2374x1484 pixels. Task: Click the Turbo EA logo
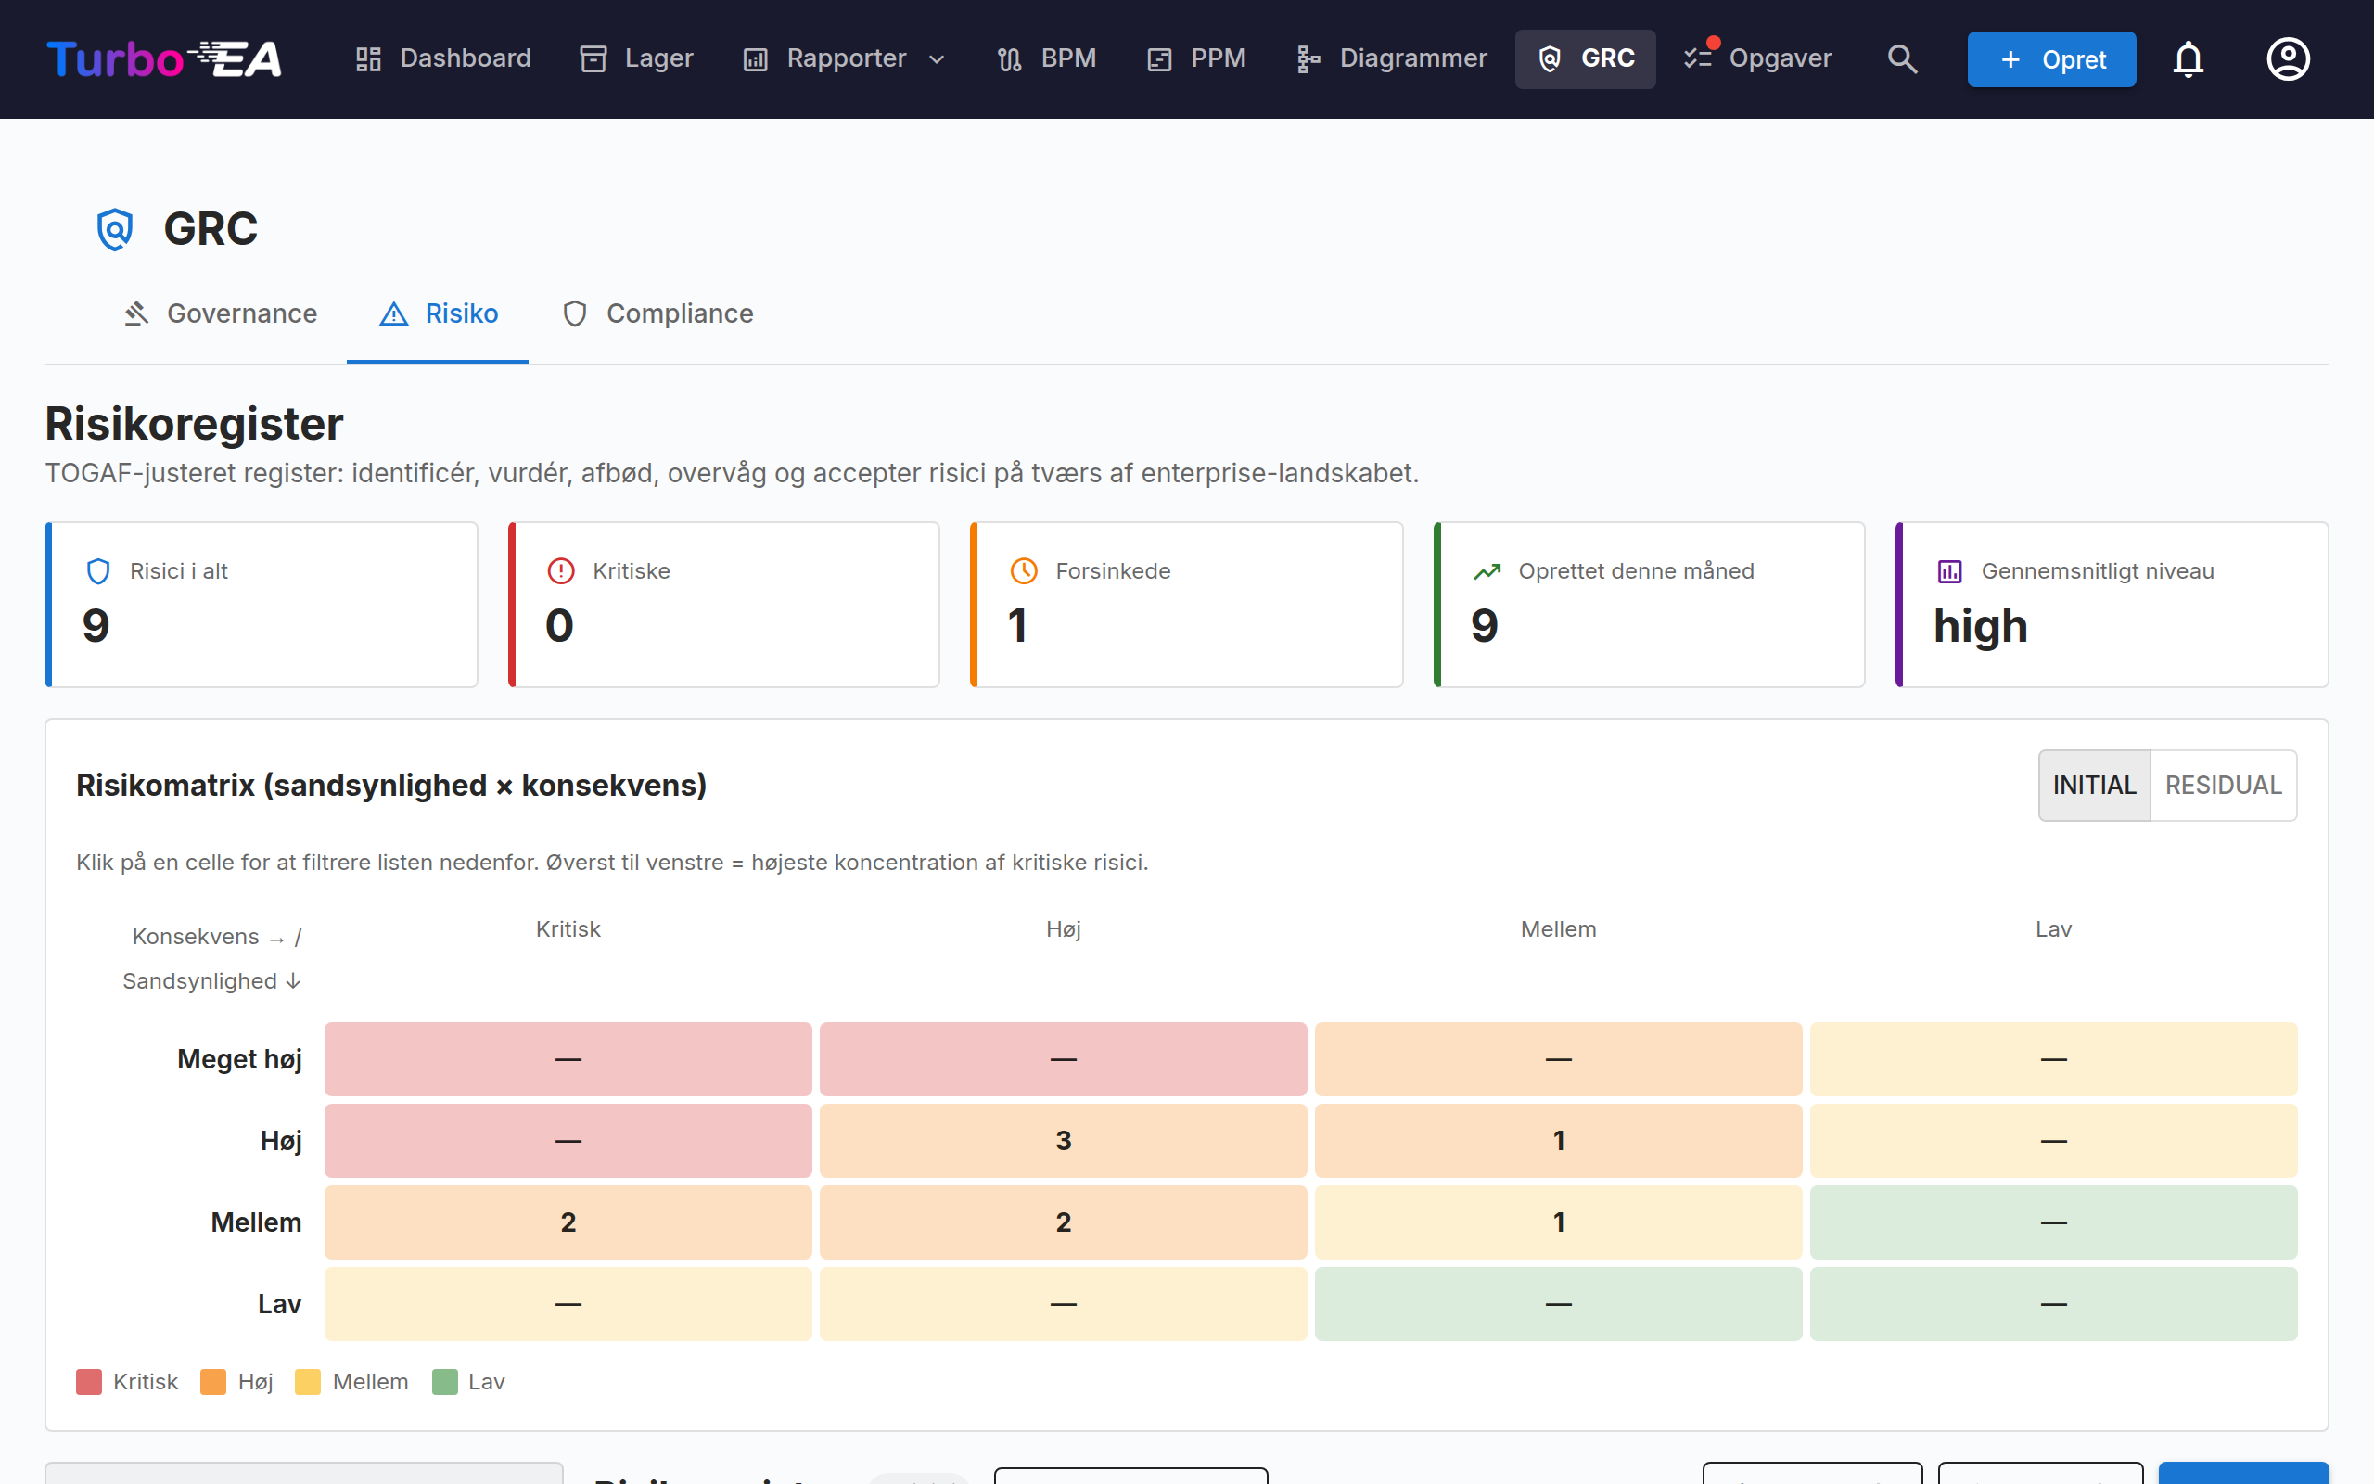[164, 58]
